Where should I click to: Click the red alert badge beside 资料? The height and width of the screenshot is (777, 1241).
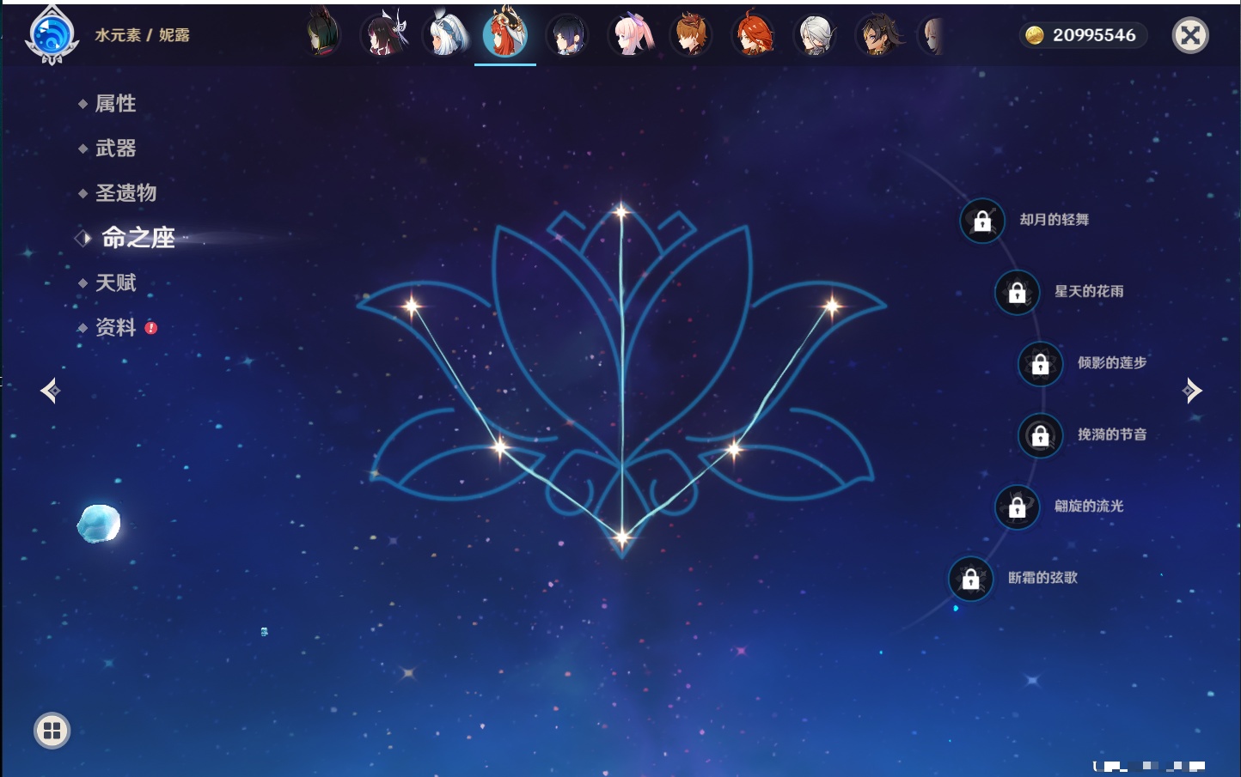(x=151, y=327)
